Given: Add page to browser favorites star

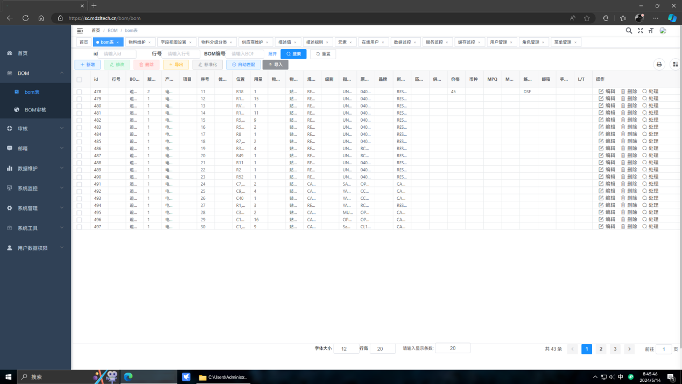Looking at the screenshot, I should click(587, 18).
